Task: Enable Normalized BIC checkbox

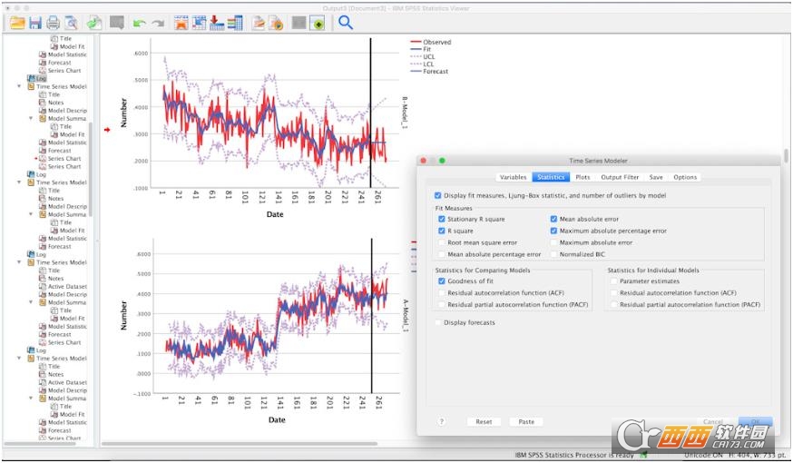Action: click(553, 254)
